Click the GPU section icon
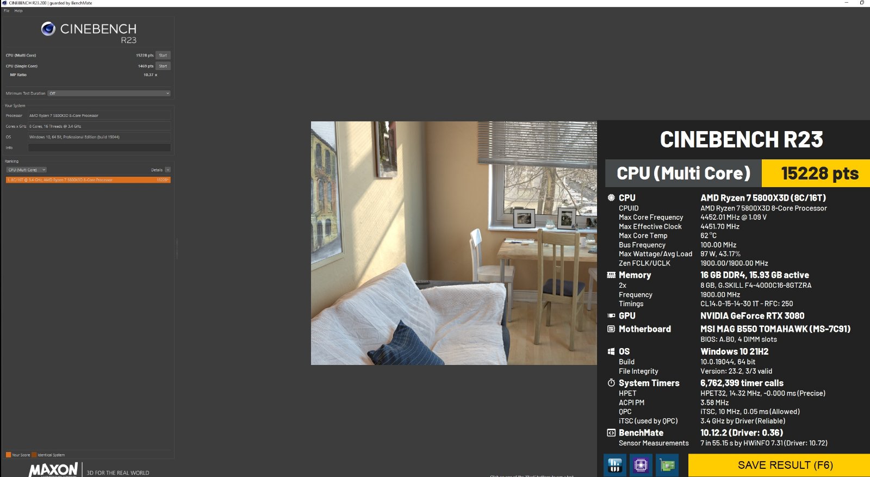The width and height of the screenshot is (870, 477). (x=611, y=316)
